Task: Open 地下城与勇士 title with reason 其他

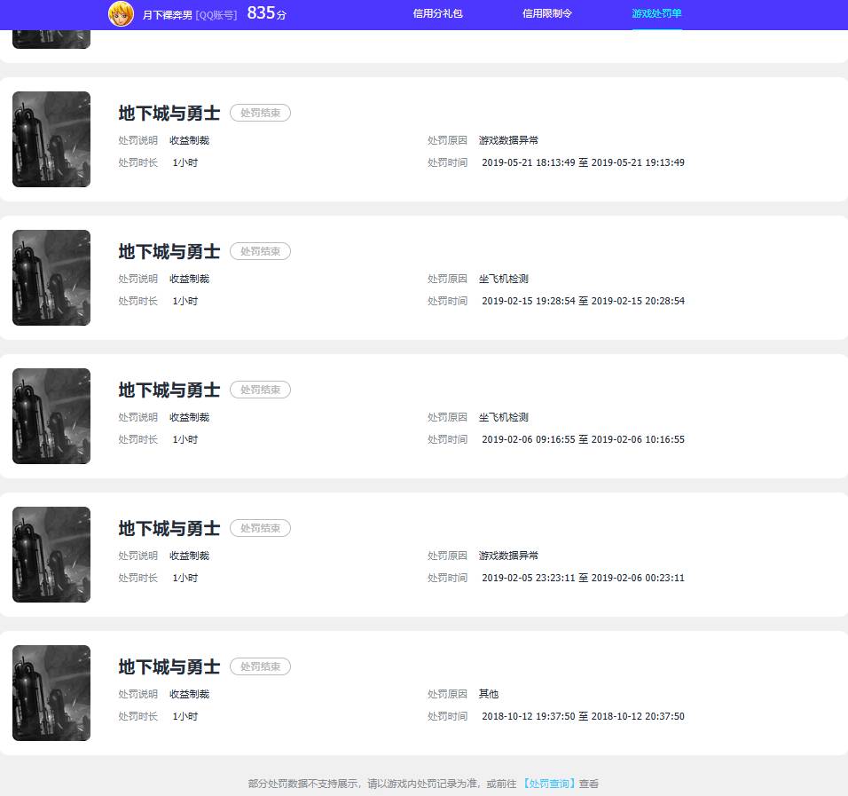Action: coord(169,667)
